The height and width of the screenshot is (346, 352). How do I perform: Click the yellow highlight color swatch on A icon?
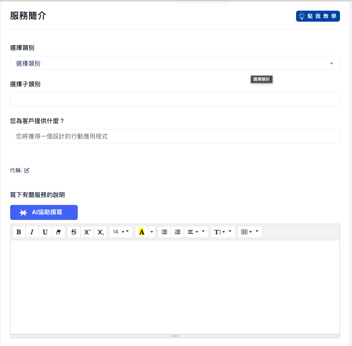(142, 232)
